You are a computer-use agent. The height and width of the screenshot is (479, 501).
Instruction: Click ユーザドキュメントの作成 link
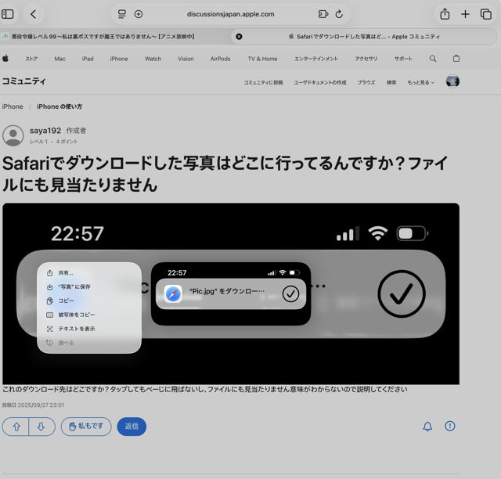(320, 82)
